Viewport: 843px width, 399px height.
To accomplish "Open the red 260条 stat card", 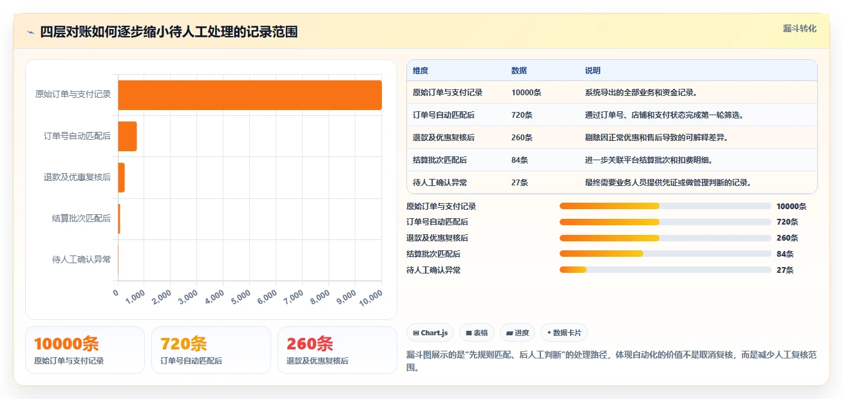I will (337, 350).
